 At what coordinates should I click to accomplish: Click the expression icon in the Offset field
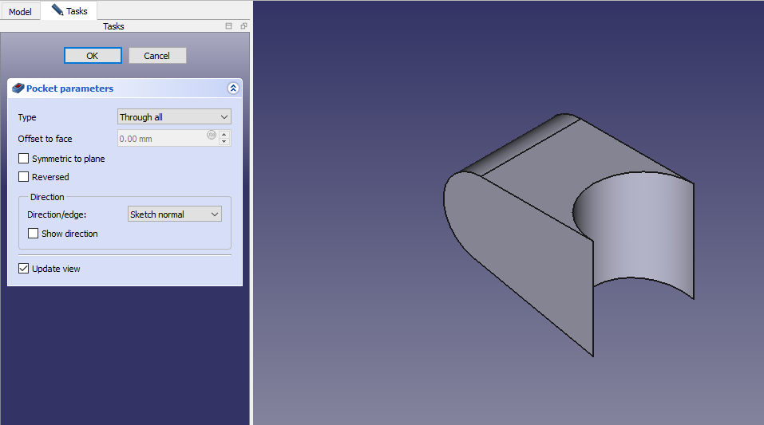[x=212, y=135]
